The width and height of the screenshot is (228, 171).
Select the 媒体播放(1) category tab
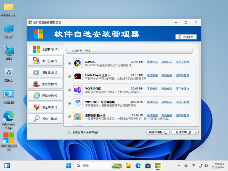click(x=45, y=72)
